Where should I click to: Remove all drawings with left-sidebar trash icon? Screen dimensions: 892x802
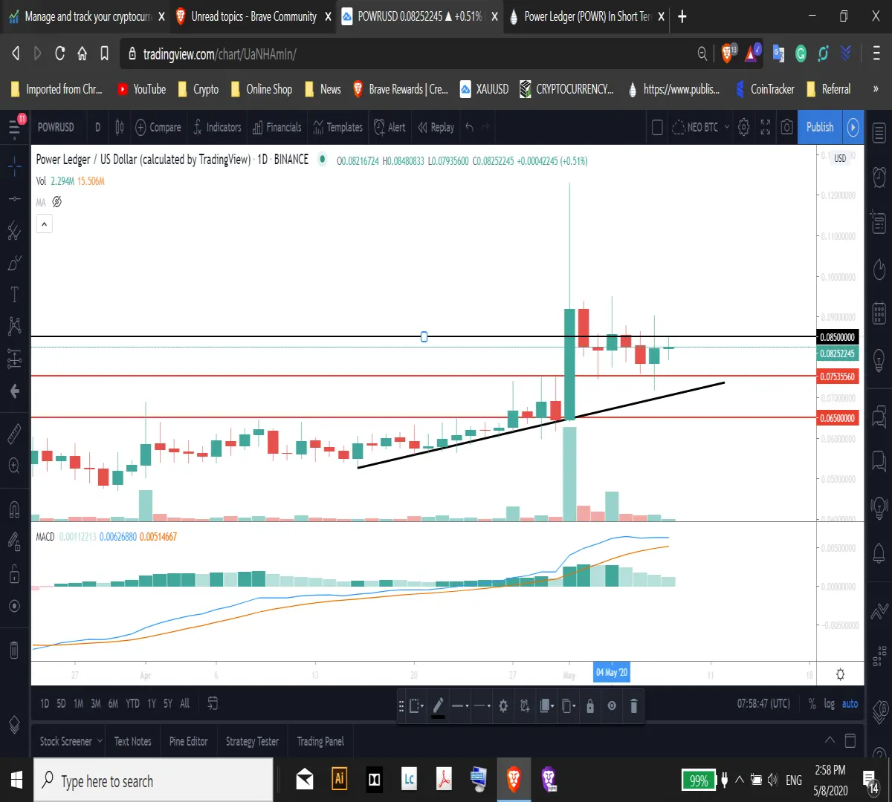point(14,651)
